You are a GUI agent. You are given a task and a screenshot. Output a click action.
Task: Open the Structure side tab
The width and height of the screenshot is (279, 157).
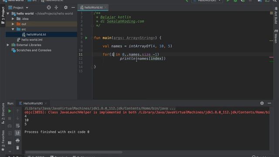click(3, 113)
